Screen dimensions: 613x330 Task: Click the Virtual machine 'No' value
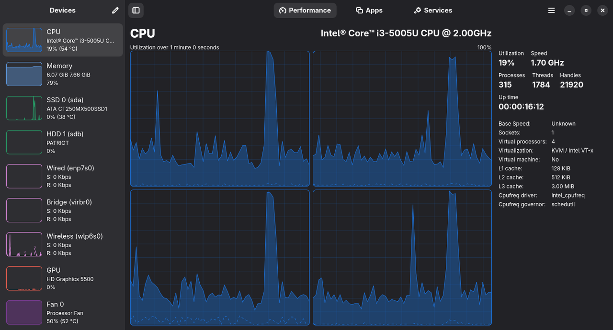pyautogui.click(x=555, y=160)
